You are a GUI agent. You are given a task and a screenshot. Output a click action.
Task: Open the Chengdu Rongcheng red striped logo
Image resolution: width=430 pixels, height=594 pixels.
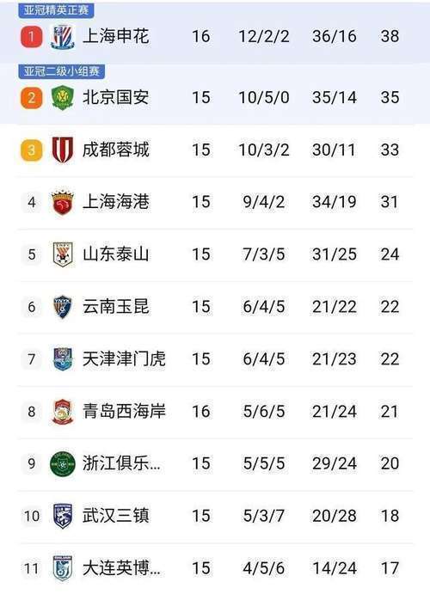pos(63,150)
